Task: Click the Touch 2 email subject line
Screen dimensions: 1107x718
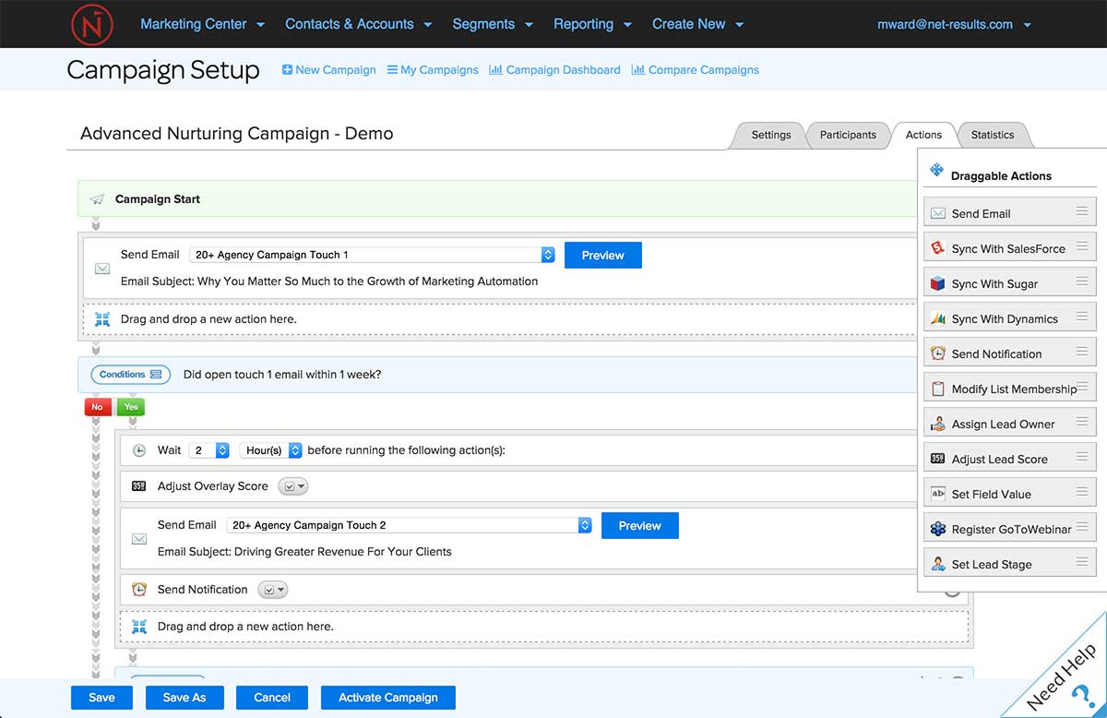Action: point(304,552)
